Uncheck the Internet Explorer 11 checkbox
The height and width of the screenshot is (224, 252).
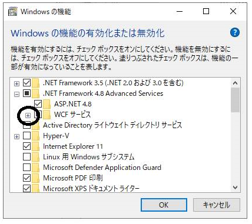(27, 146)
